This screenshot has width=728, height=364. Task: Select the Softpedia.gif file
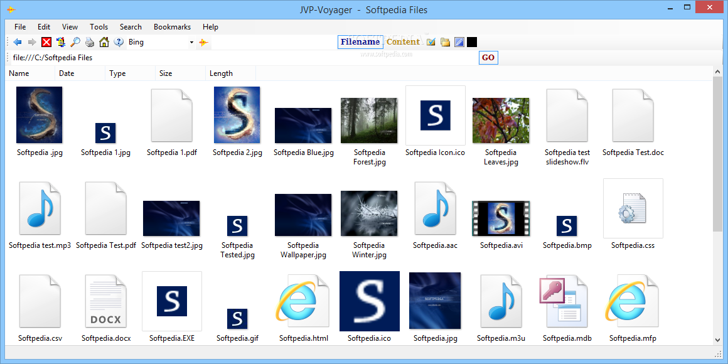(237, 319)
